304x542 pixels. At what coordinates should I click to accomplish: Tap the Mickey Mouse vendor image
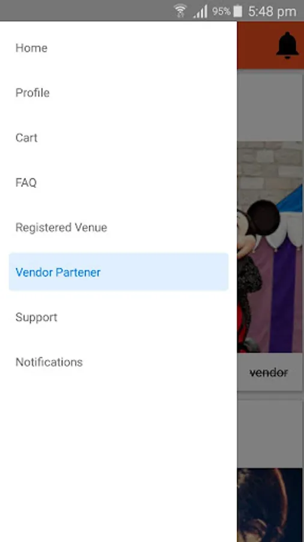point(270,247)
